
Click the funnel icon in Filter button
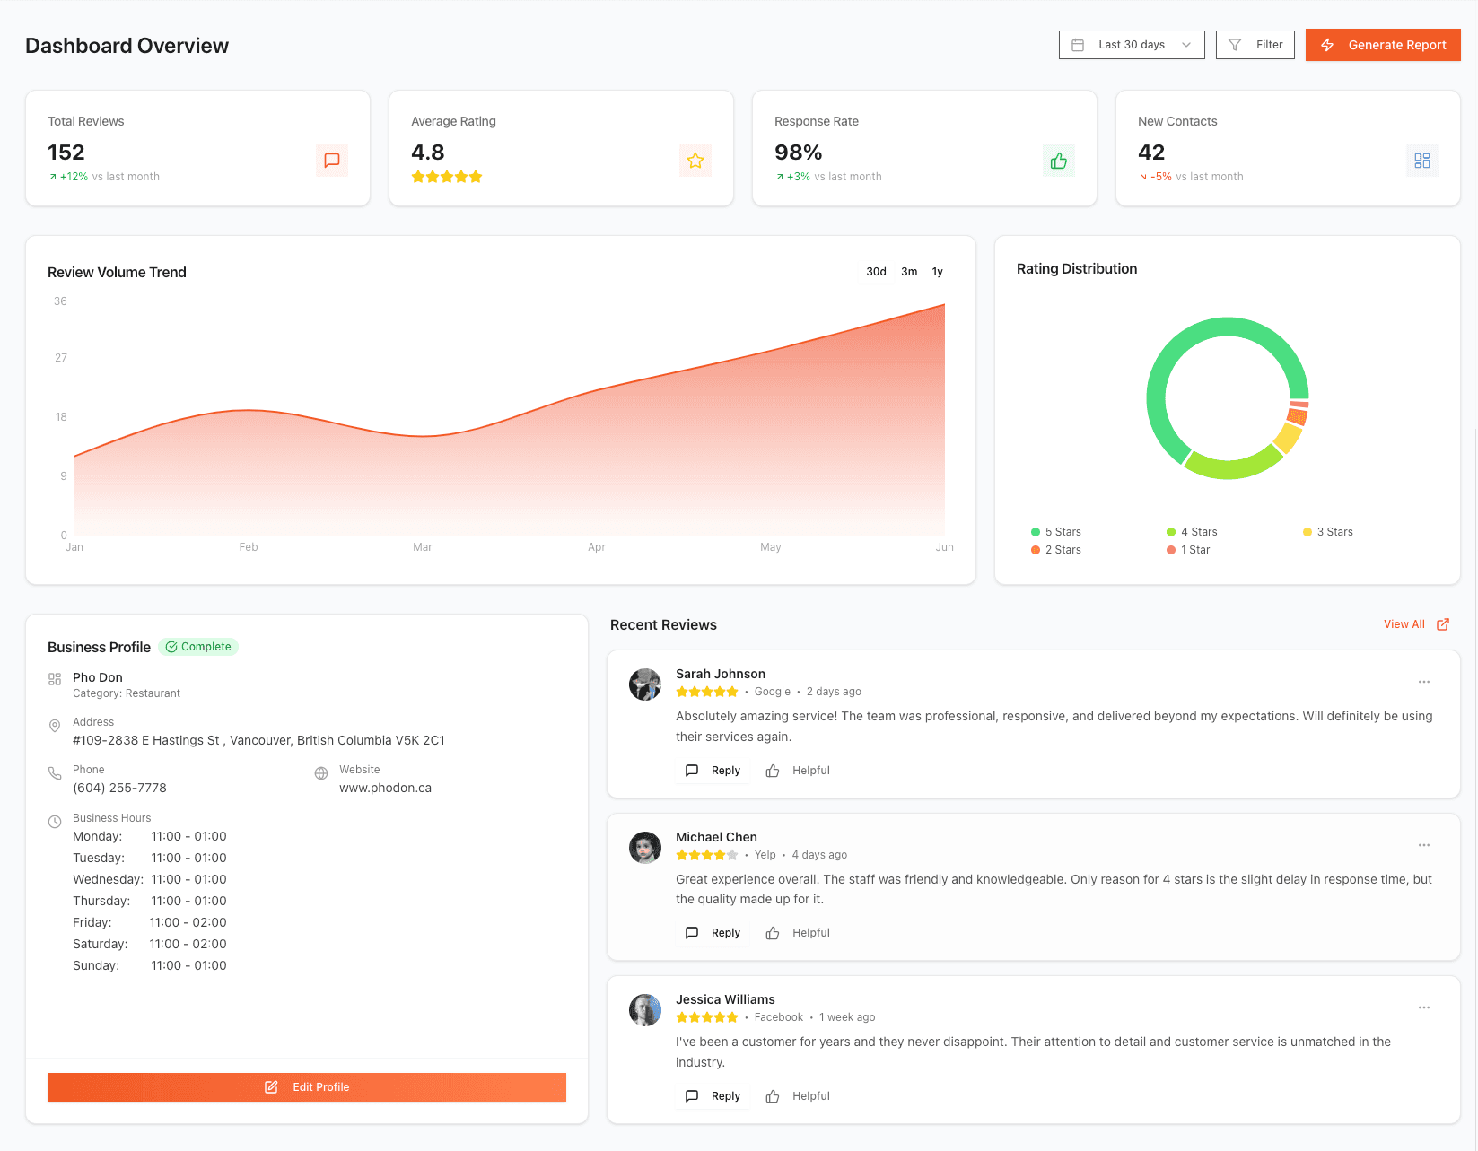(1235, 45)
